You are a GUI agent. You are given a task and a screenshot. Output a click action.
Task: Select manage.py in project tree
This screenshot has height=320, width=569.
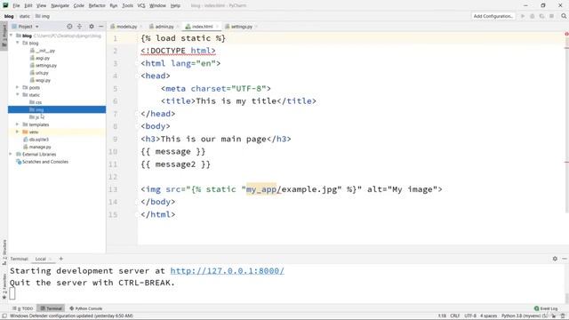tap(37, 147)
